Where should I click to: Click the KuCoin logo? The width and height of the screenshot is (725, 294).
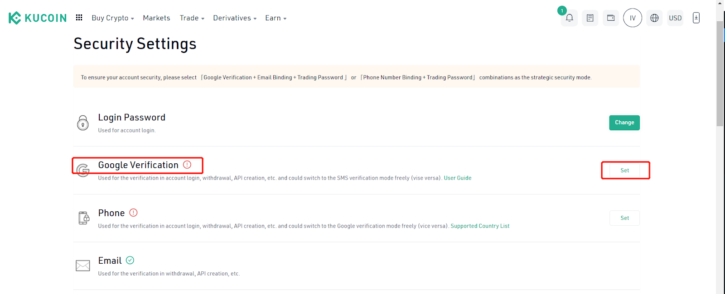coord(38,18)
